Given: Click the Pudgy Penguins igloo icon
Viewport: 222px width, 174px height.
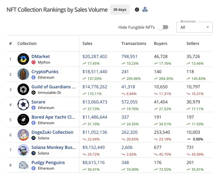Looking at the screenshot, I should coord(23,165).
